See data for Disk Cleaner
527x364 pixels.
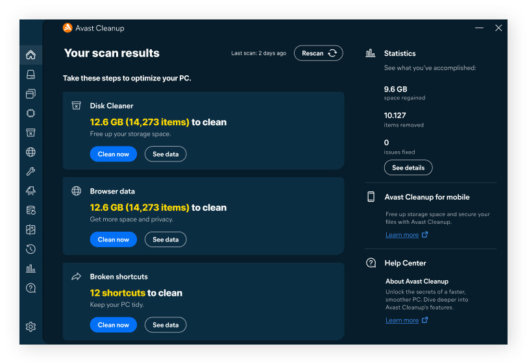click(x=165, y=154)
